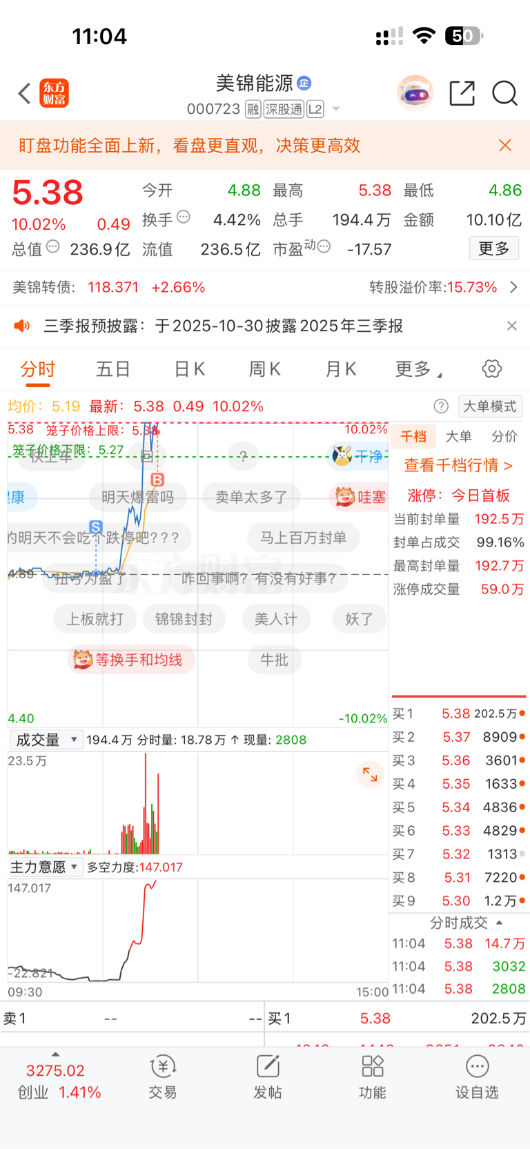
Task: Tap 买9 row at 5.30
Action: (x=459, y=901)
